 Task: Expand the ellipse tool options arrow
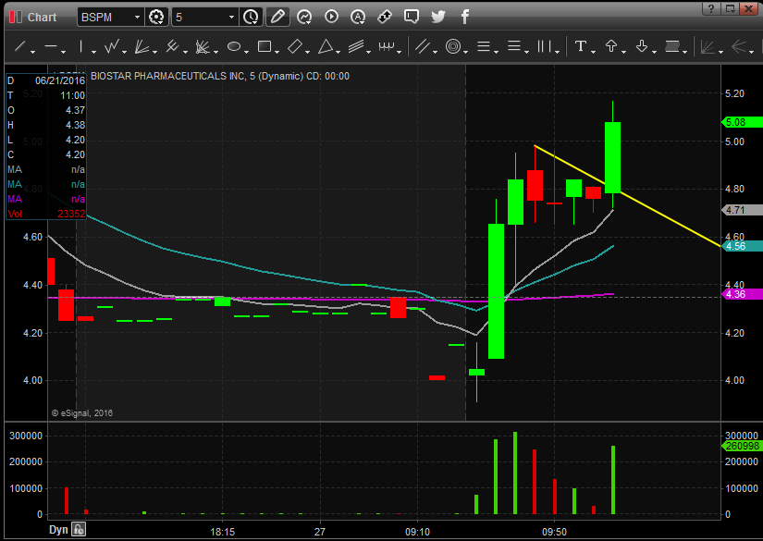click(247, 52)
